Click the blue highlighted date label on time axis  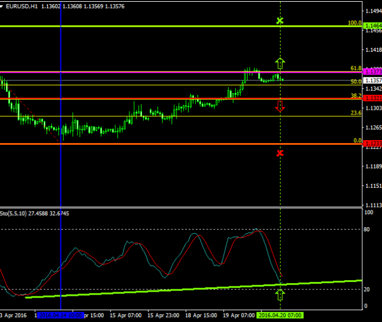point(60,315)
